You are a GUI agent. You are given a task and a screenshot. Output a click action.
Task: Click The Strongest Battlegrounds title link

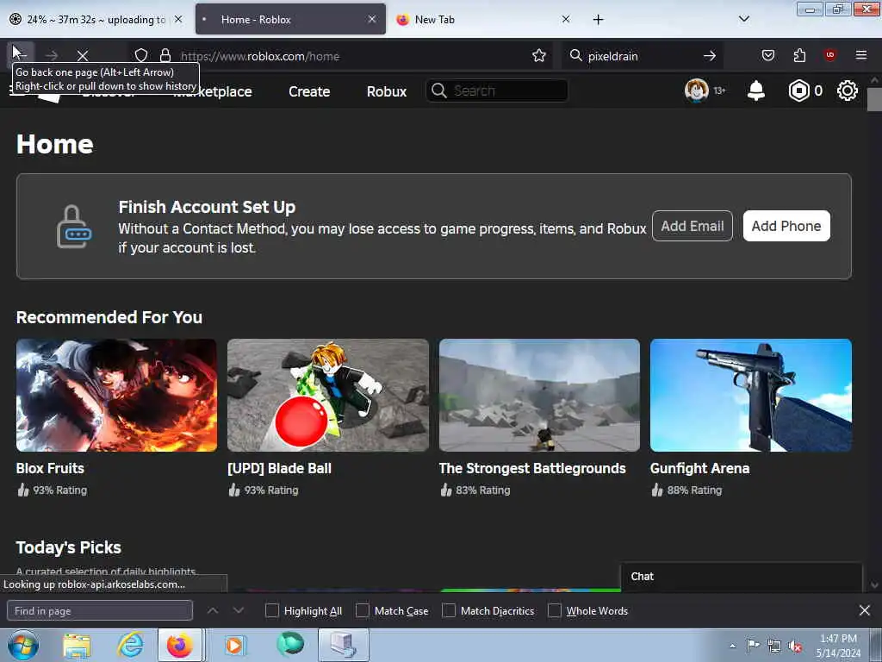[x=532, y=468]
